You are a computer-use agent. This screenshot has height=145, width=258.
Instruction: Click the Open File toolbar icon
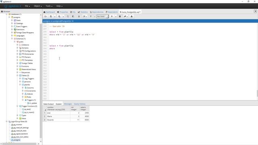(x=46, y=17)
